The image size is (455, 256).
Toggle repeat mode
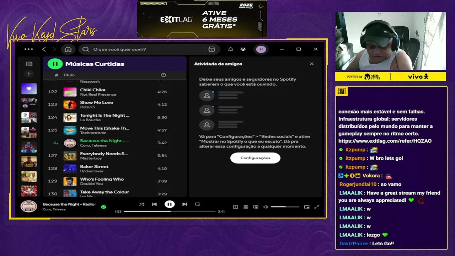198,204
